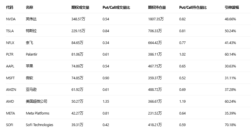This screenshot has width=252, height=132.
Task: Click the 英伟达 stock name
Action: click(31, 19)
